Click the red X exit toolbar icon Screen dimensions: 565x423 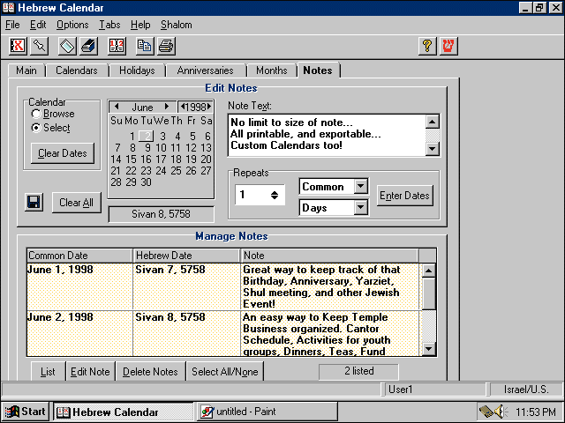(x=18, y=46)
